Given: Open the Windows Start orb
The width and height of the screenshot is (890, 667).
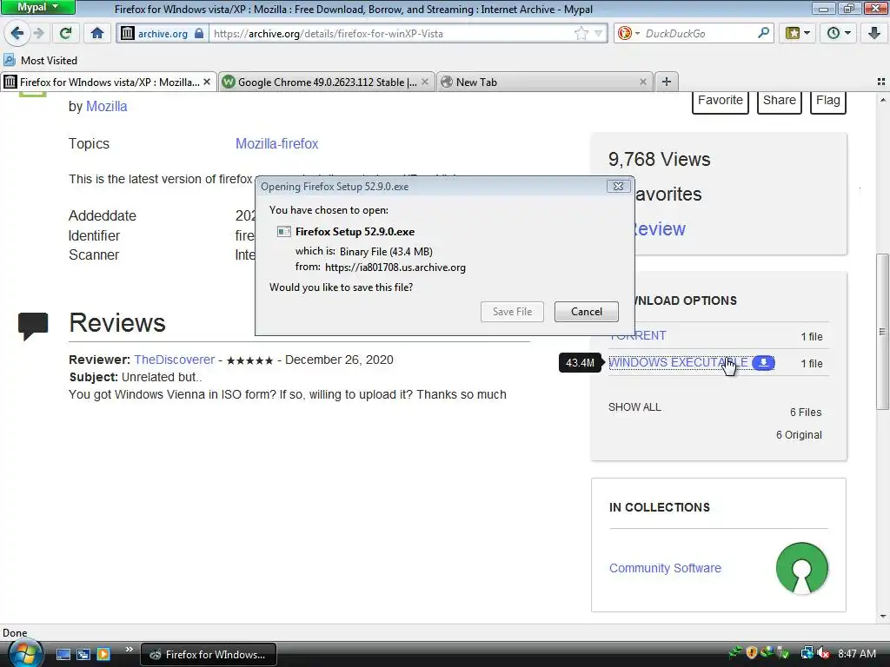Looking at the screenshot, I should [x=25, y=653].
